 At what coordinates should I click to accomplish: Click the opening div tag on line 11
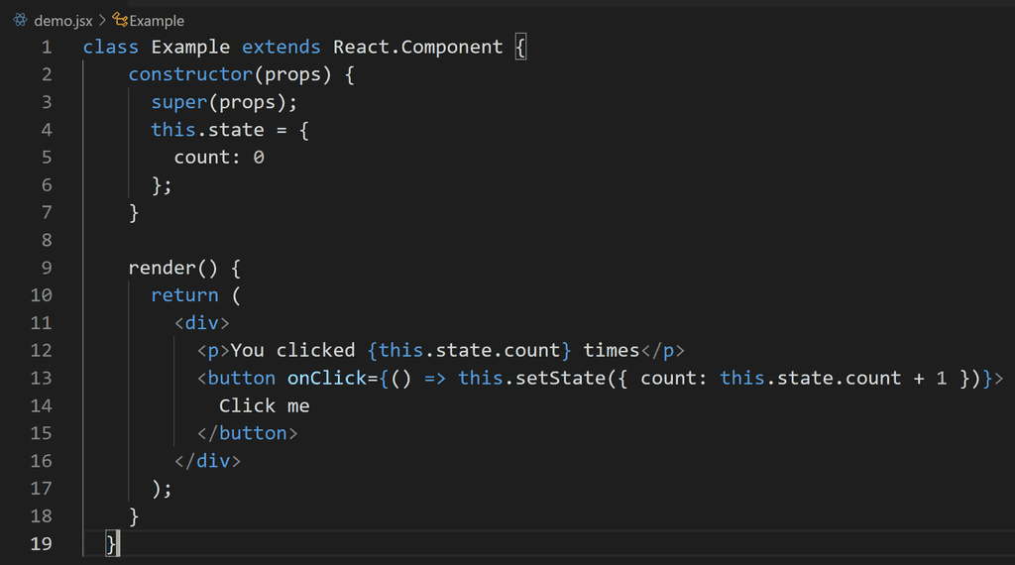click(201, 323)
